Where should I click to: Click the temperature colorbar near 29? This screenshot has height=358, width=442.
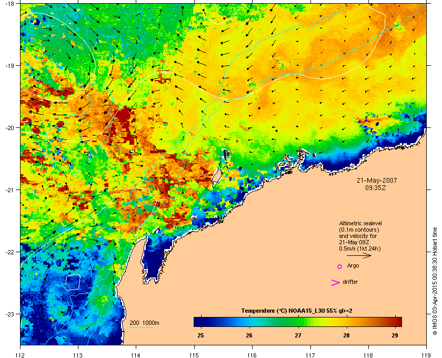pos(395,322)
